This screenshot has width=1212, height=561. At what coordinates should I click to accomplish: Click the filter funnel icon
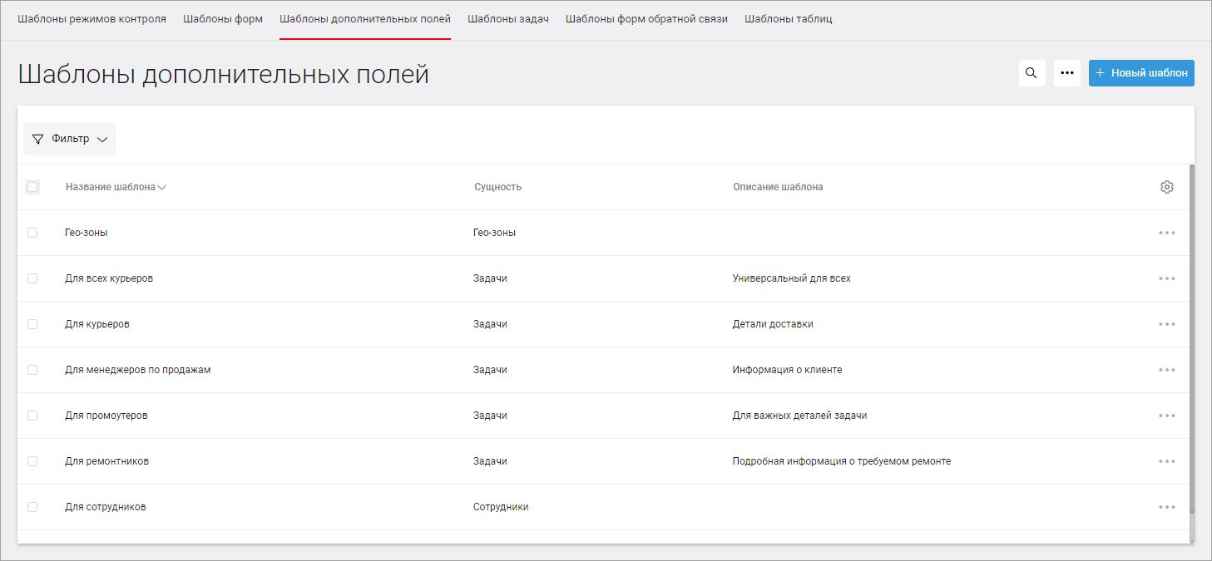point(37,139)
